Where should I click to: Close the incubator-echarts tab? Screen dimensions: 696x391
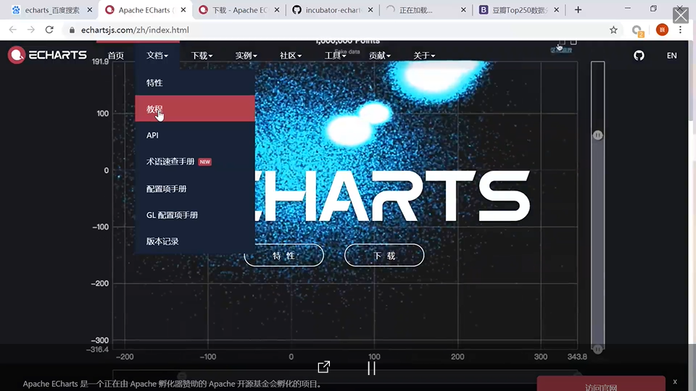(x=370, y=9)
